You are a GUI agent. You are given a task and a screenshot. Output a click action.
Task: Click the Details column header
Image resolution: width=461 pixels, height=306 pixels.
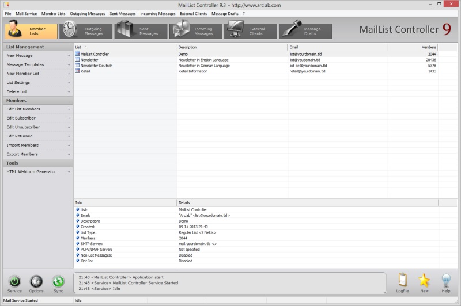tap(307, 202)
